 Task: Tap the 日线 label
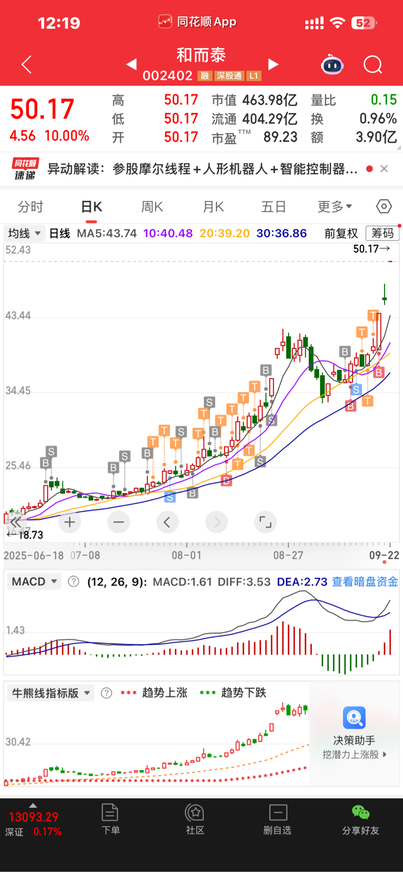[59, 233]
